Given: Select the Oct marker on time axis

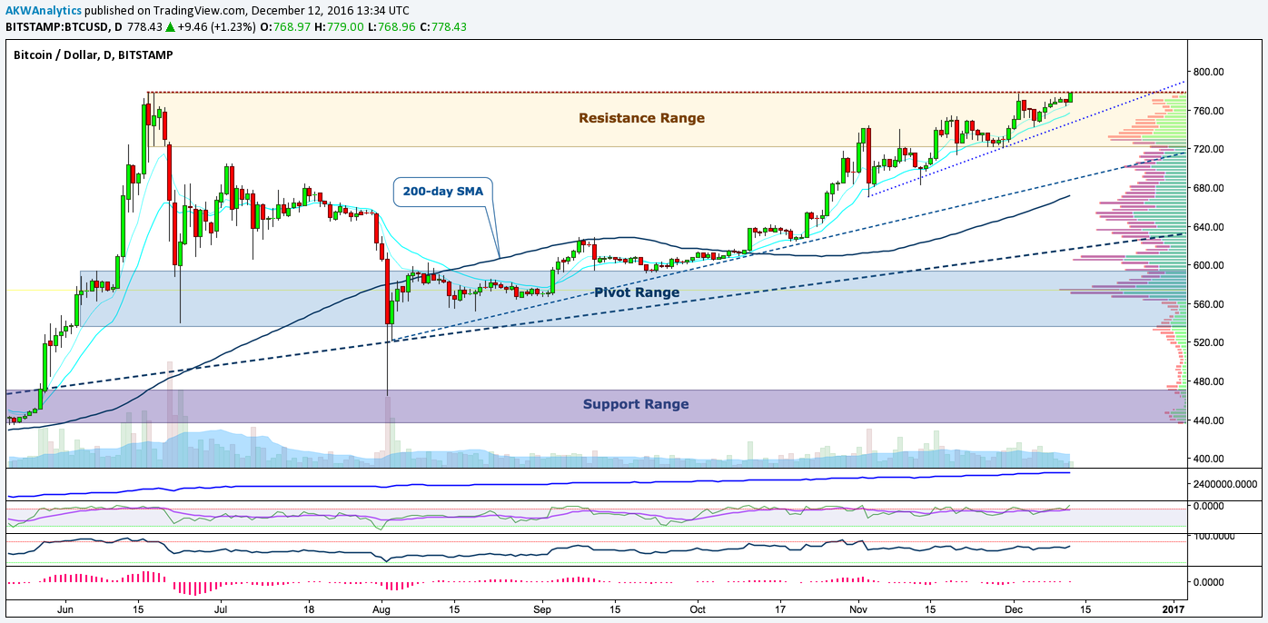Looking at the screenshot, I should pos(698,610).
